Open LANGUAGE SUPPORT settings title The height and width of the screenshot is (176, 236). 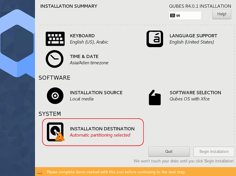pos(193,36)
